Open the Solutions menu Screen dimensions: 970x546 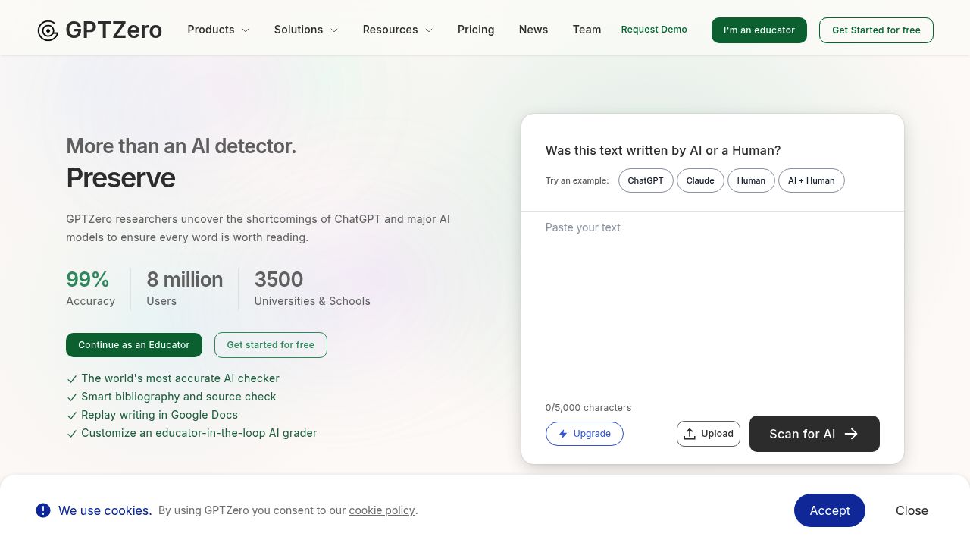(306, 30)
